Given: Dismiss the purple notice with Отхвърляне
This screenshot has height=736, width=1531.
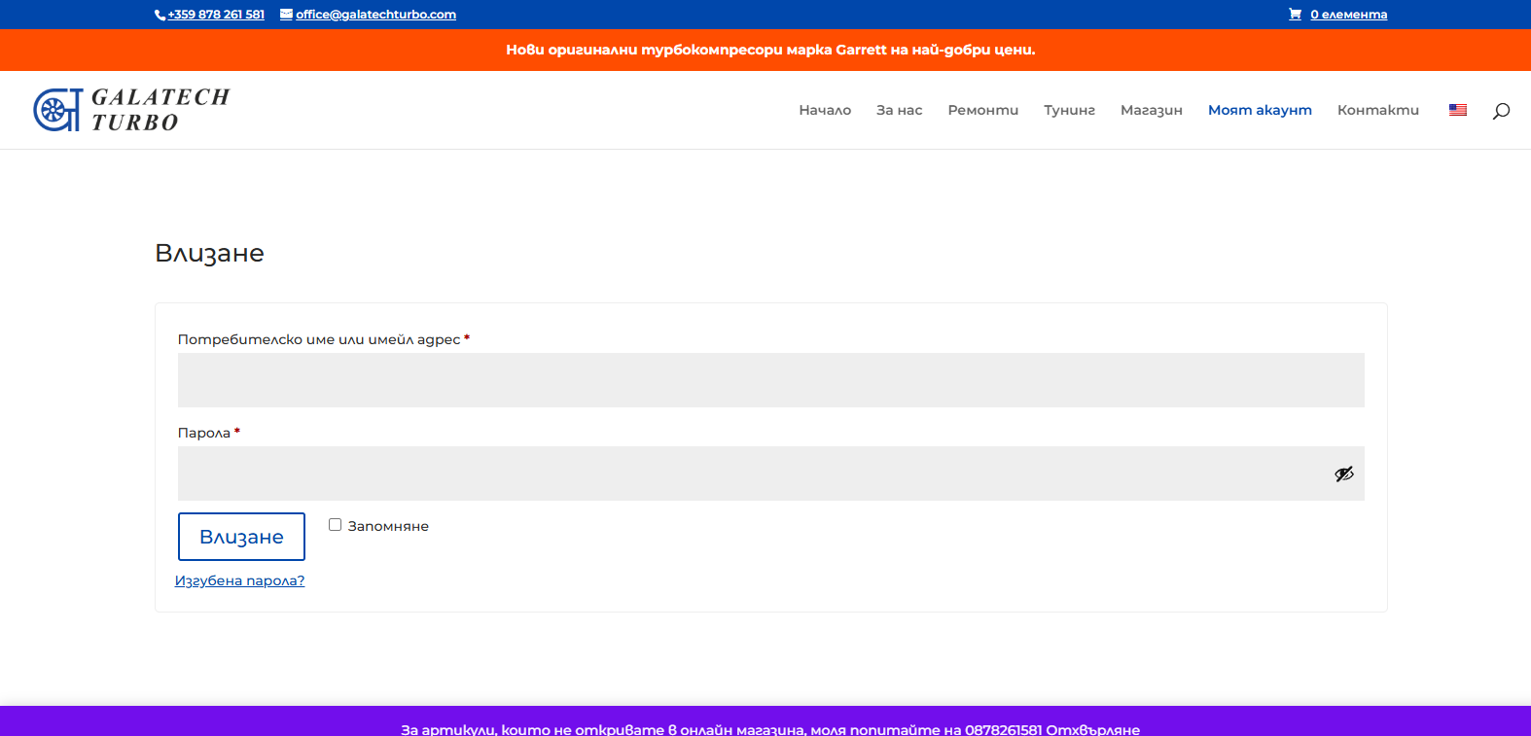Looking at the screenshot, I should coord(1092,729).
